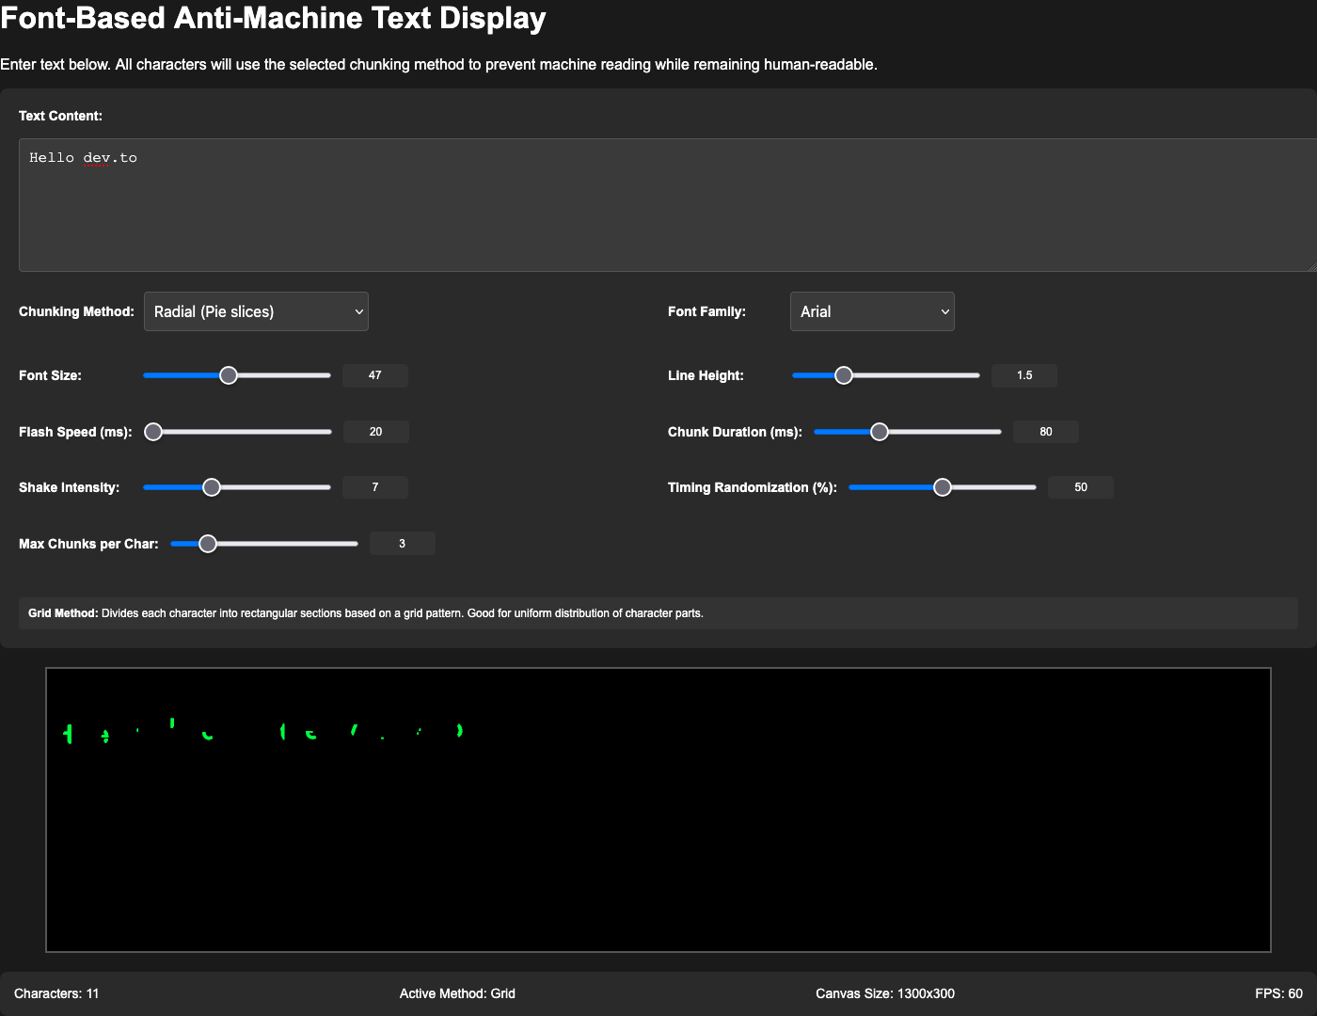The width and height of the screenshot is (1317, 1016).
Task: Click the Shake Intensity label
Action: click(69, 487)
